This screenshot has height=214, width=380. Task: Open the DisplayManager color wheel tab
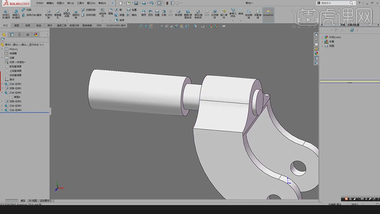point(36,35)
